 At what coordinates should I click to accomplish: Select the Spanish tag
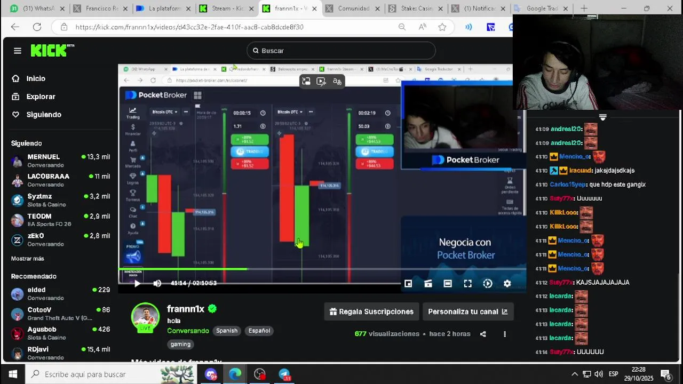tap(227, 331)
